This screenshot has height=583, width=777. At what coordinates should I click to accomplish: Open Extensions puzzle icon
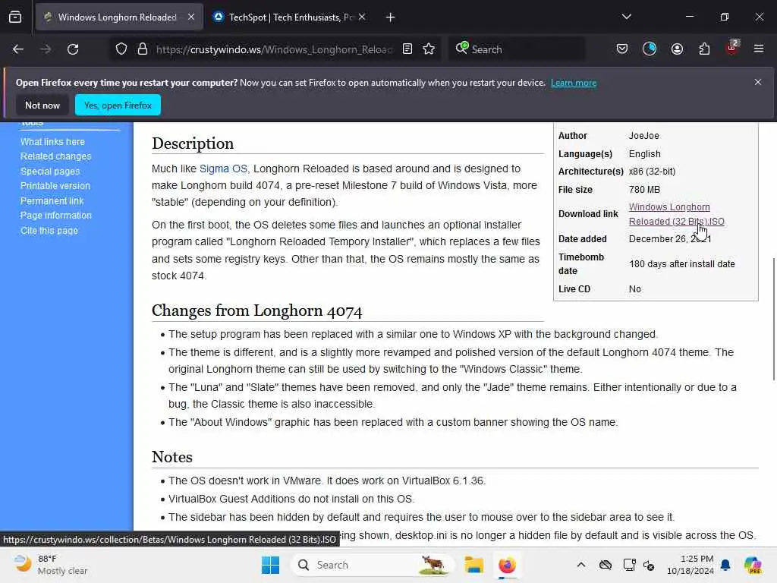coord(704,49)
